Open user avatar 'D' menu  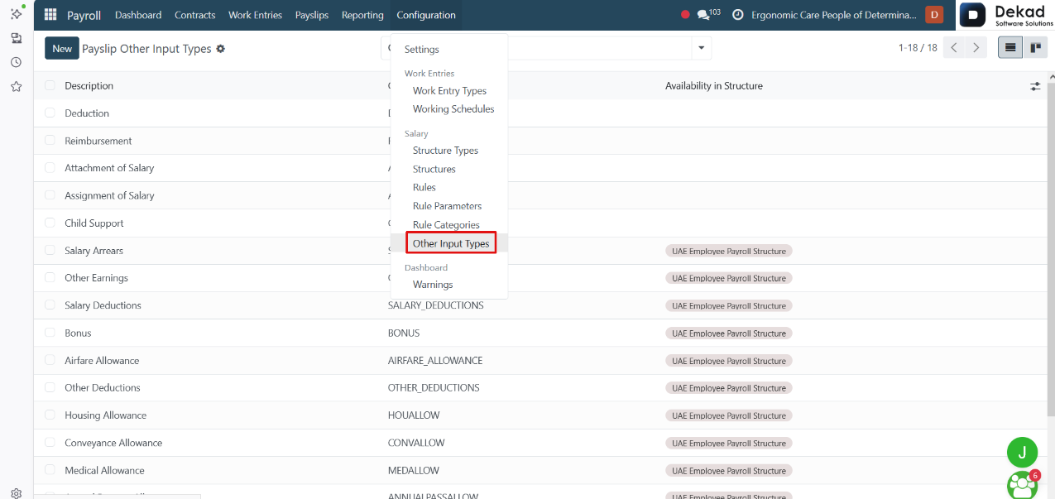(x=934, y=14)
